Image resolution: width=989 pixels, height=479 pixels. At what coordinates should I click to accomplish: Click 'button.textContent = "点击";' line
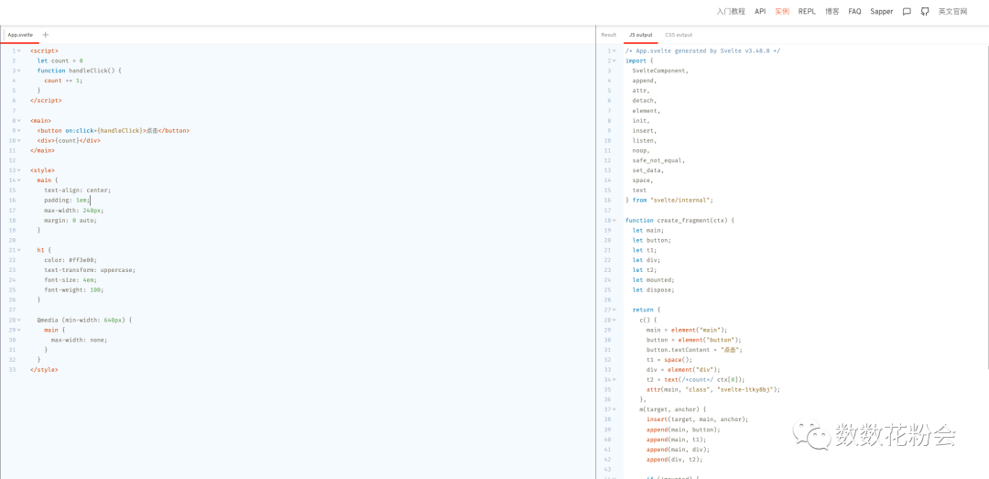[694, 350]
